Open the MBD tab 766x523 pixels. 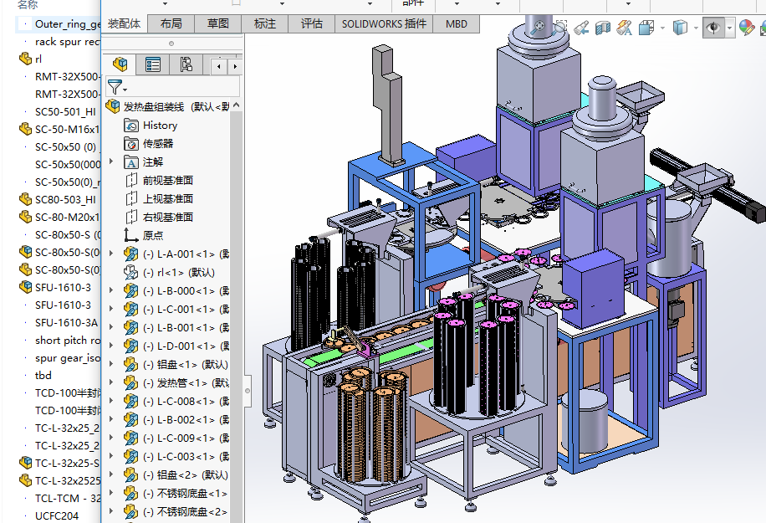tap(457, 24)
